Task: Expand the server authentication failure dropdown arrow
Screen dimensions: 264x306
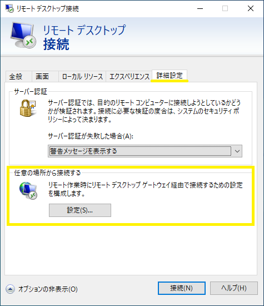Action: tap(237, 151)
